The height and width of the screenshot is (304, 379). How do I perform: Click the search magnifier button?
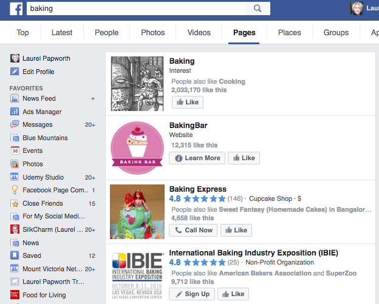[258, 8]
